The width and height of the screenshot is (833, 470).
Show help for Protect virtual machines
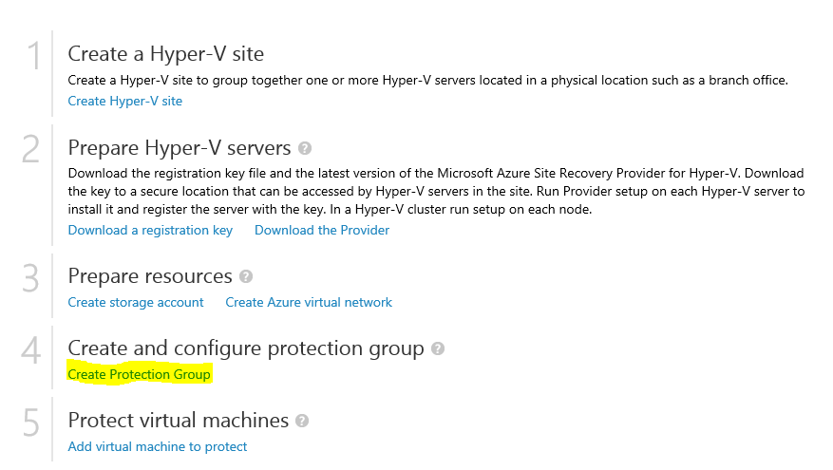302,421
